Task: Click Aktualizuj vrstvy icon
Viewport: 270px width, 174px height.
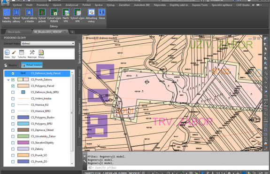Action: 91,13
